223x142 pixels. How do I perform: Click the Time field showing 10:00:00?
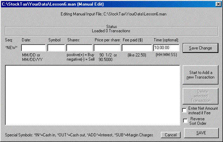point(166,48)
